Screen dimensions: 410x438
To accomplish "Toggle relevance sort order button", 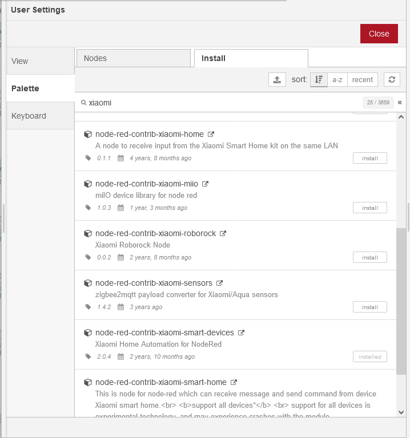I will [319, 80].
